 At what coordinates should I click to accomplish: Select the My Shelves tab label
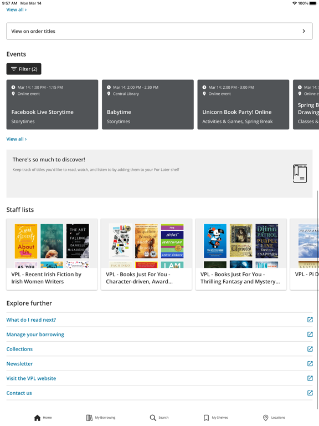click(220, 418)
